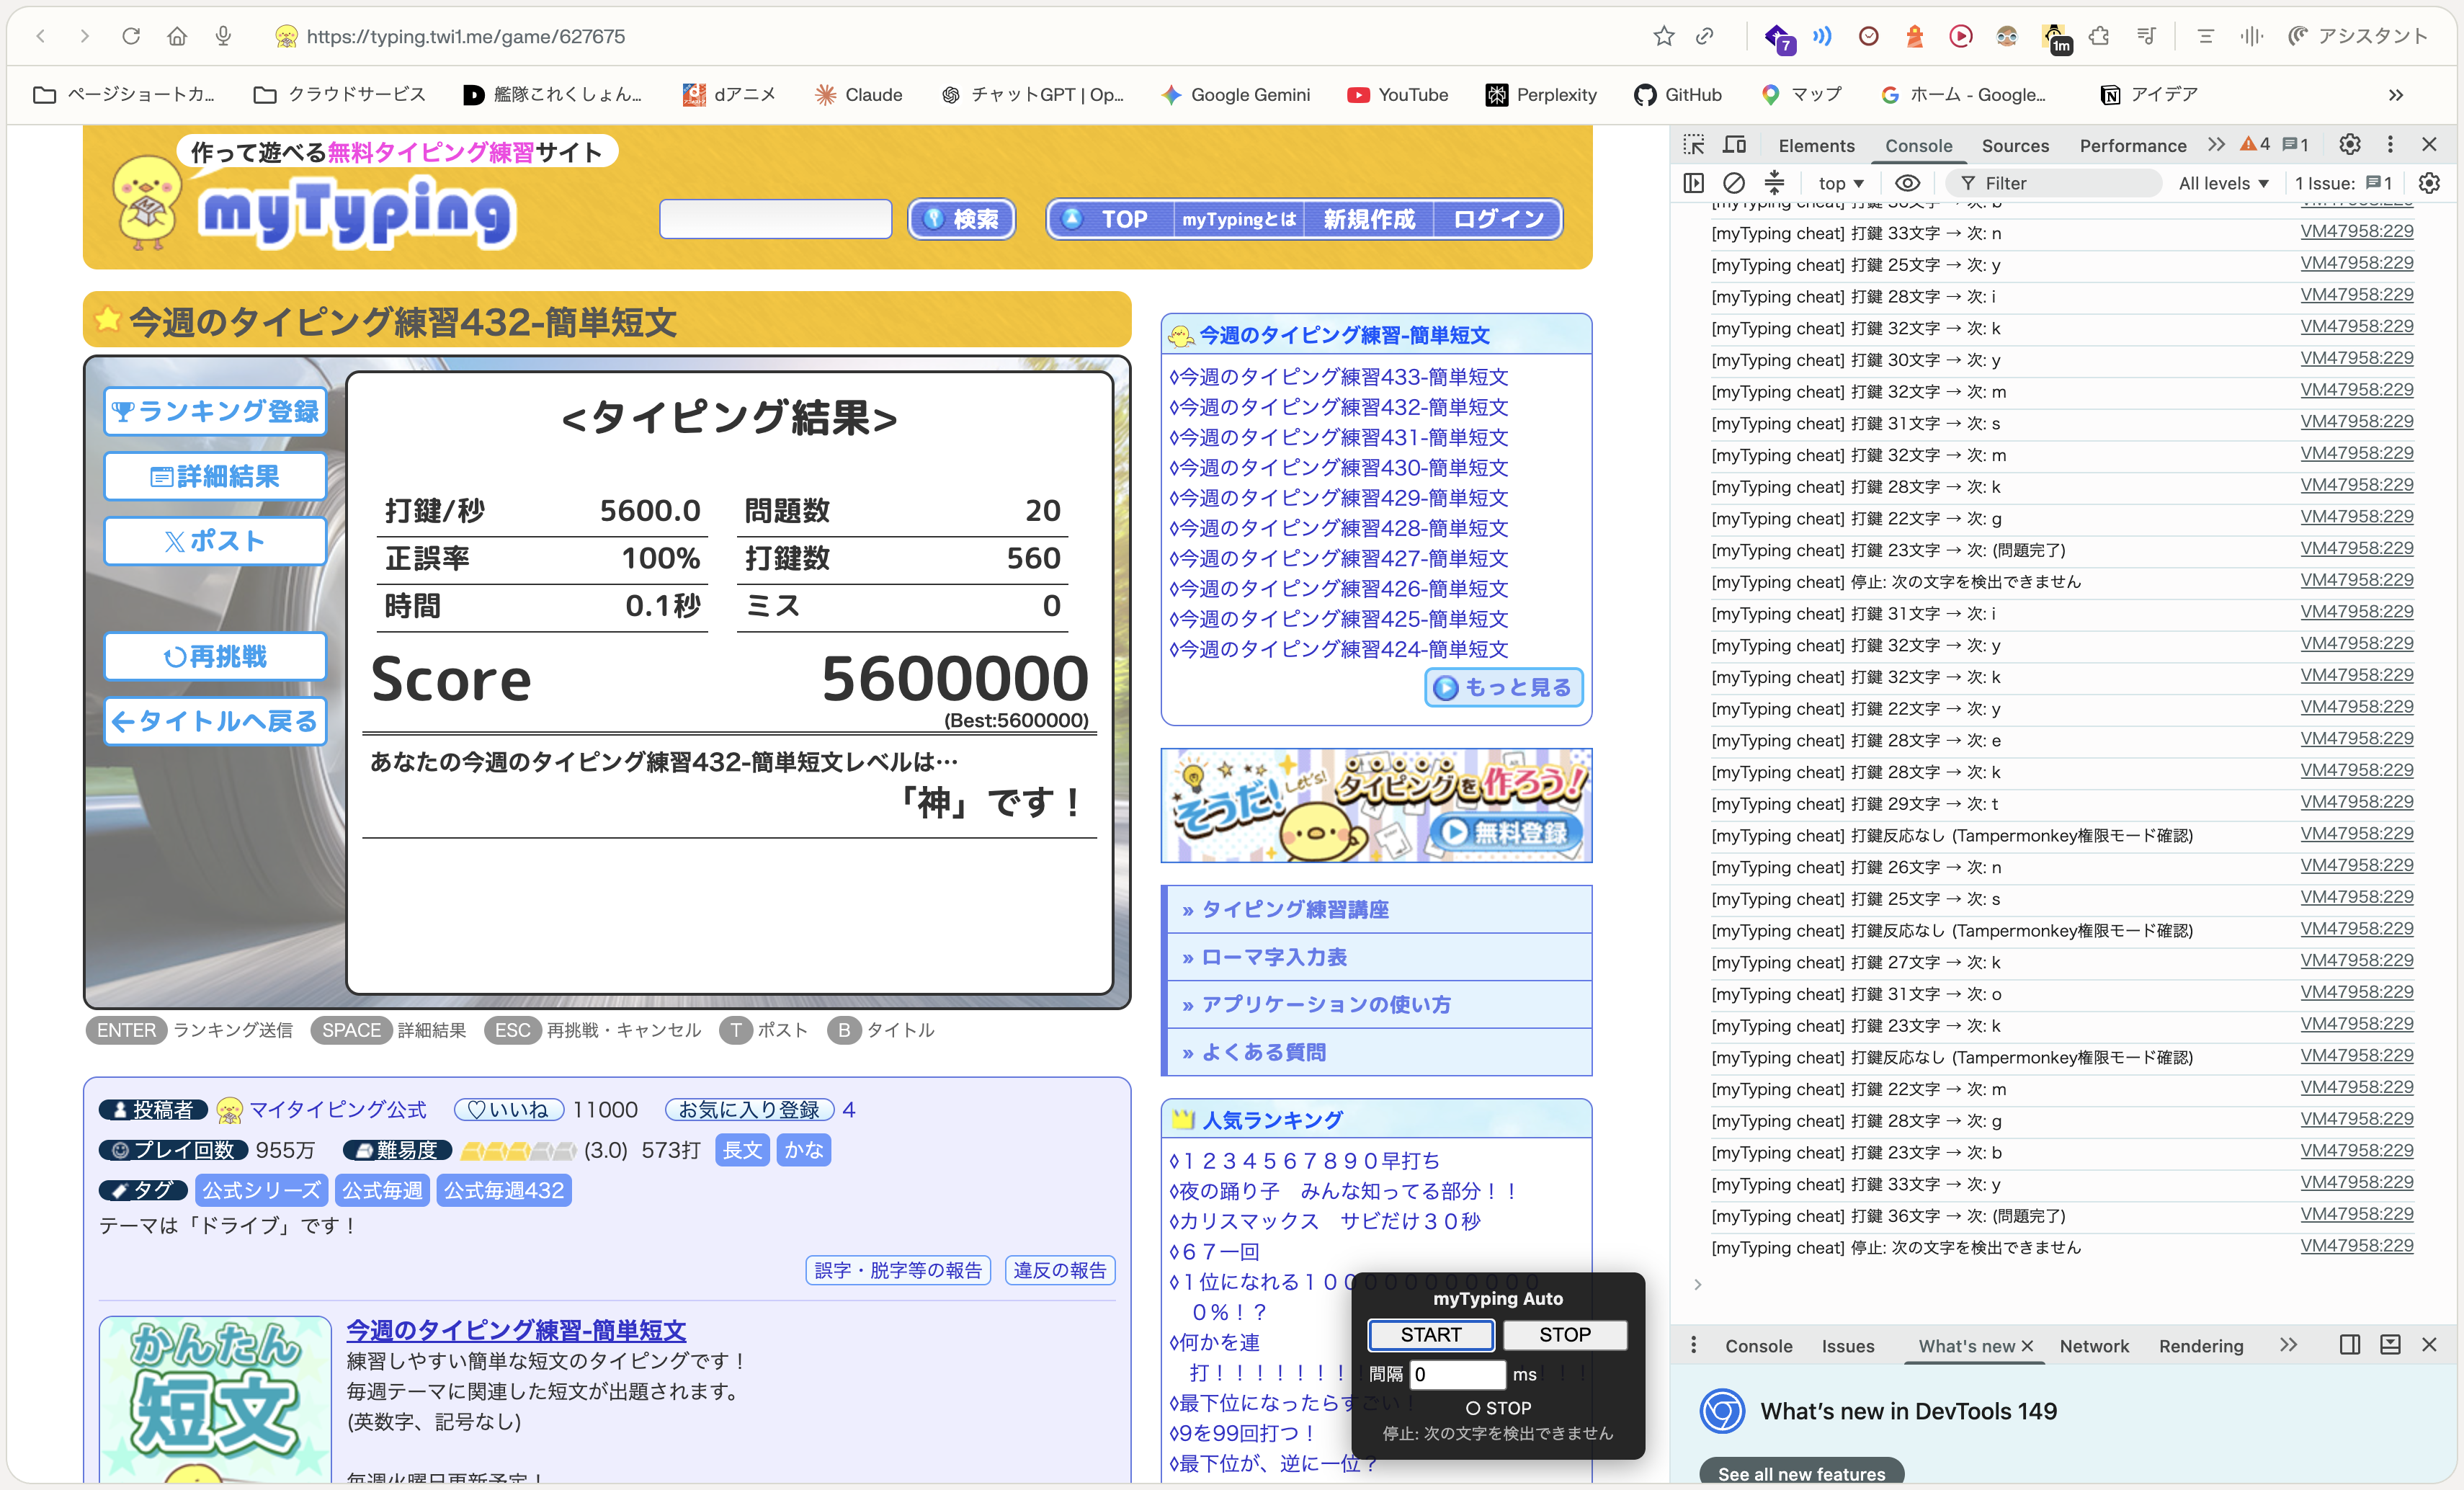Image resolution: width=2464 pixels, height=1490 pixels.
Task: Expand more drawer tabs chevron
Action: coord(2288,1345)
